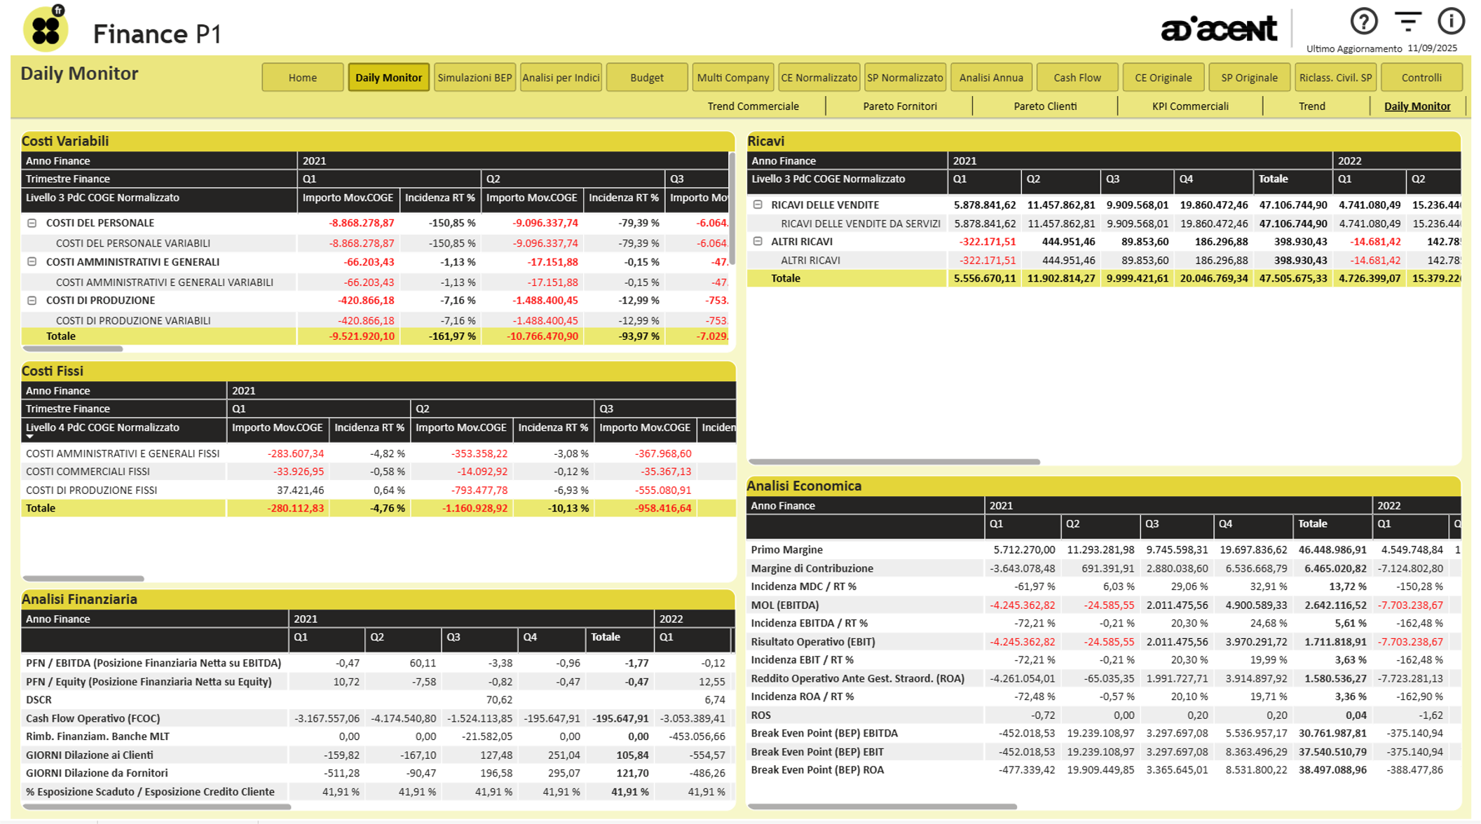Viewport: 1481px width, 824px height.
Task: Open Pareto Fornitori sub-page link
Action: coord(899,107)
